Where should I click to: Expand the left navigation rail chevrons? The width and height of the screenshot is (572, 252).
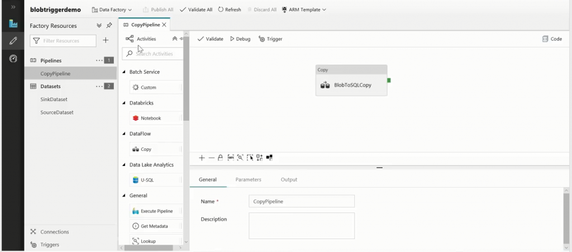13,7
